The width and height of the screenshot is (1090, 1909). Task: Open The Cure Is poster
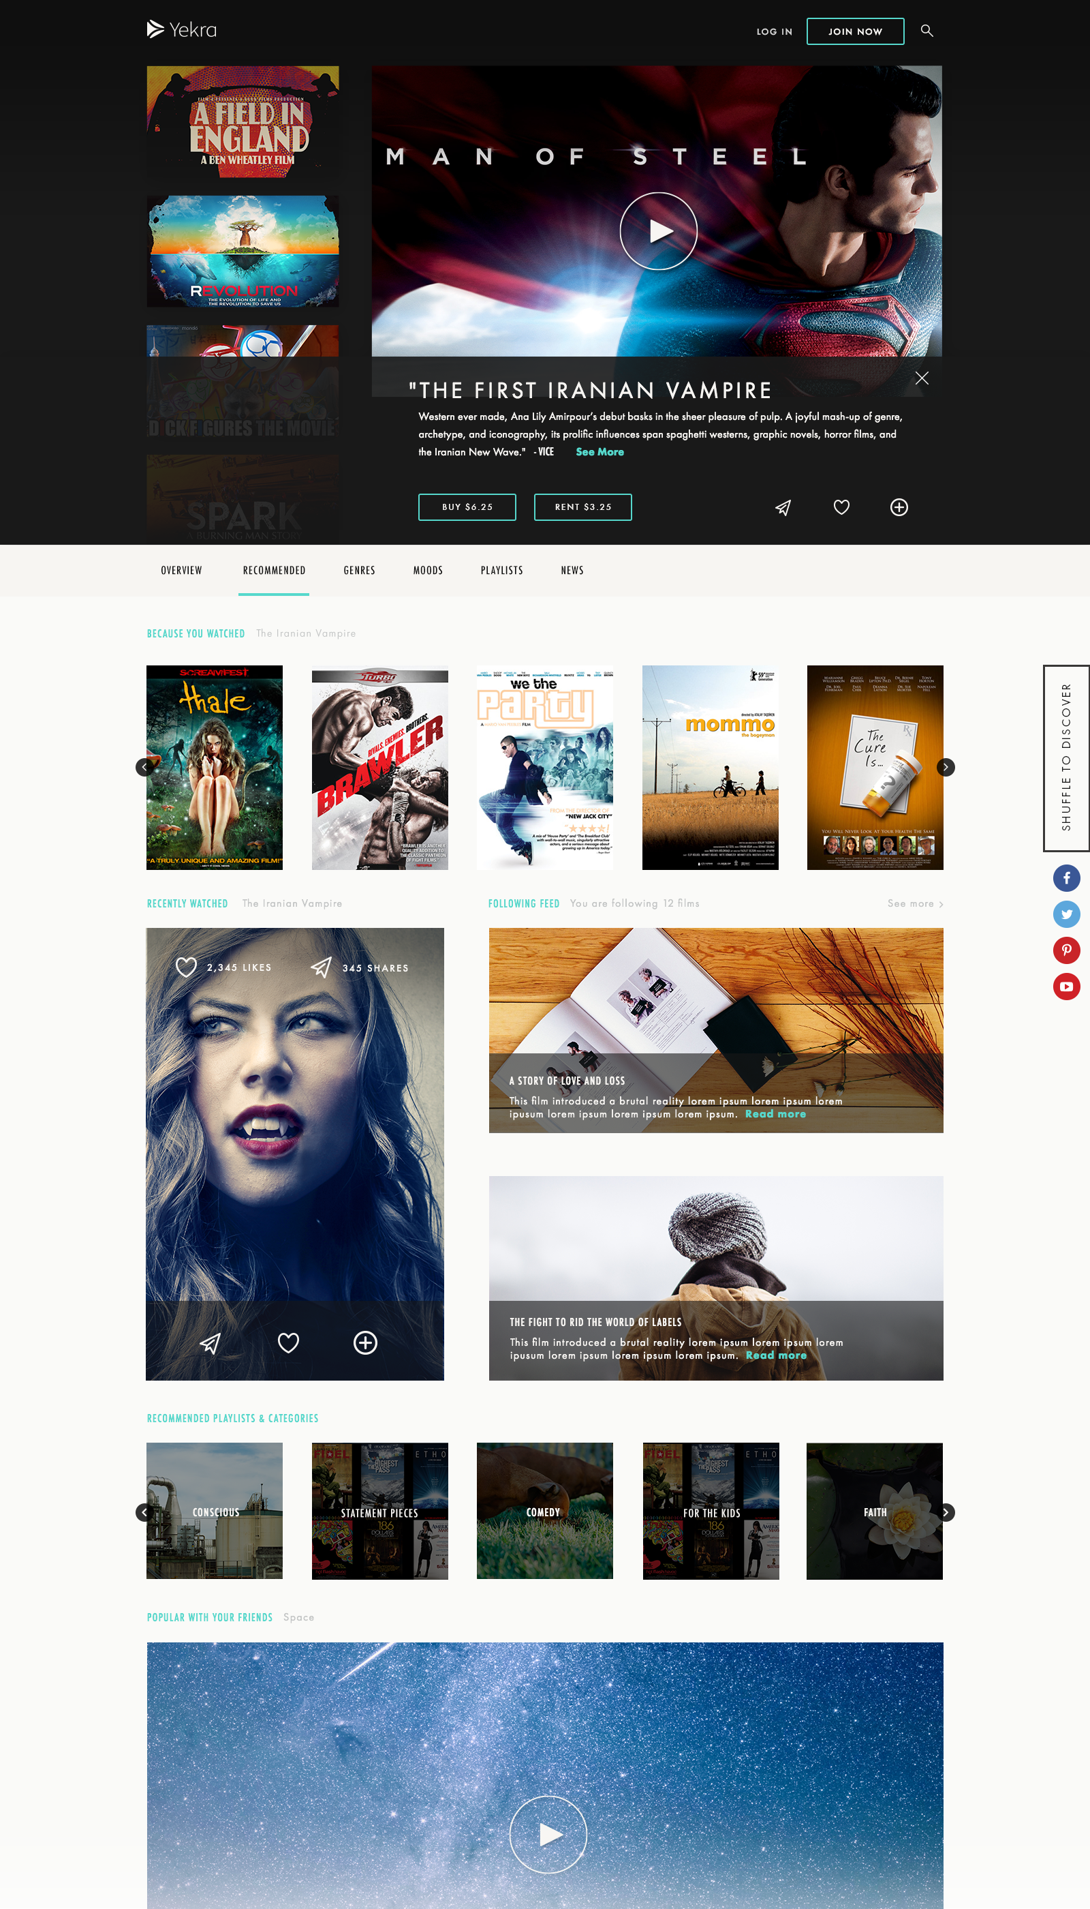[875, 767]
